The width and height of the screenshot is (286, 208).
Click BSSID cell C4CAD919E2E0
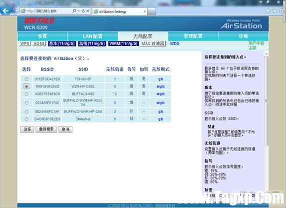pyautogui.click(x=47, y=119)
